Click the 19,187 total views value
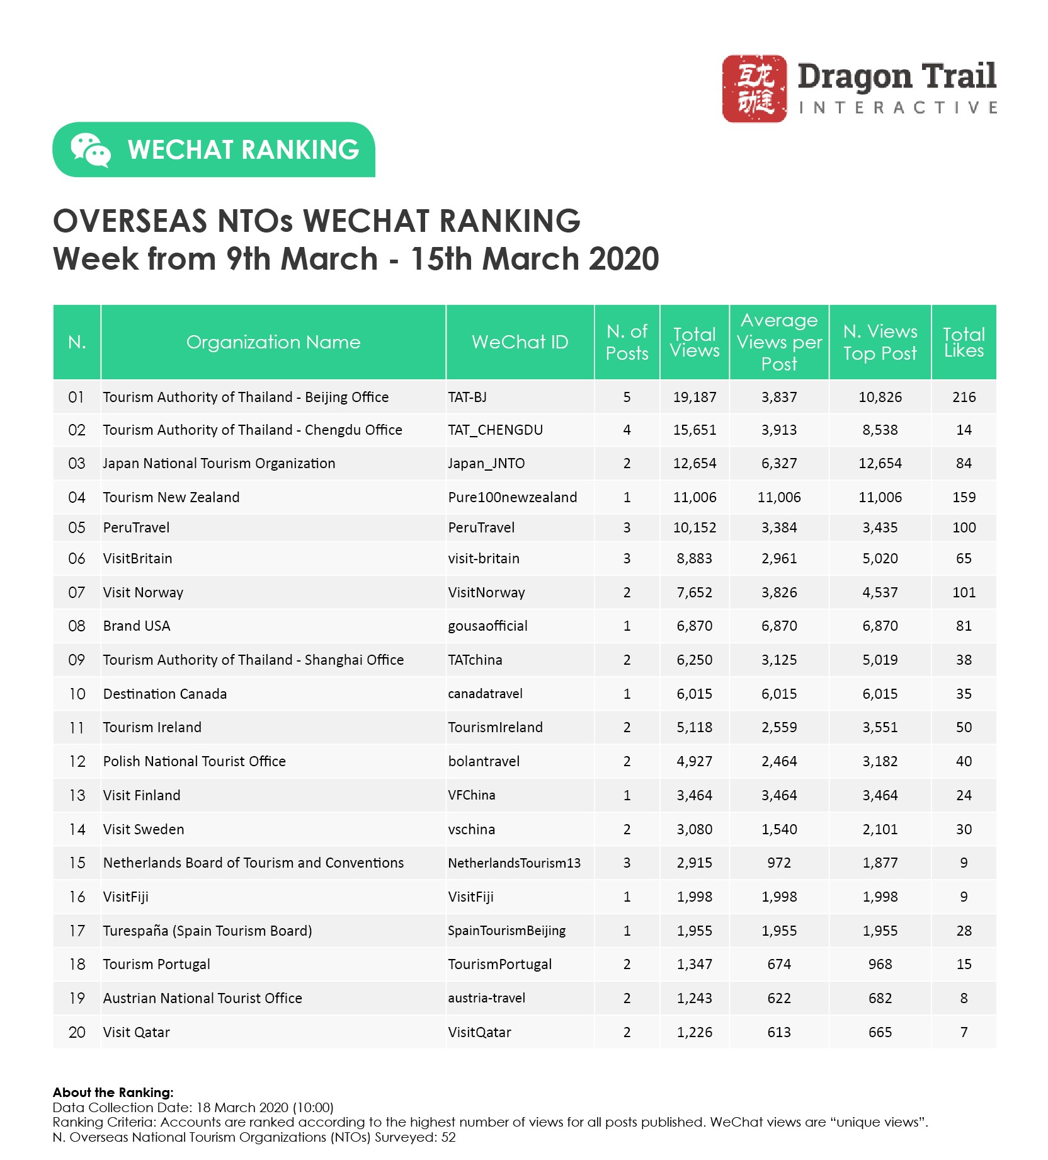The width and height of the screenshot is (1048, 1160). point(695,397)
